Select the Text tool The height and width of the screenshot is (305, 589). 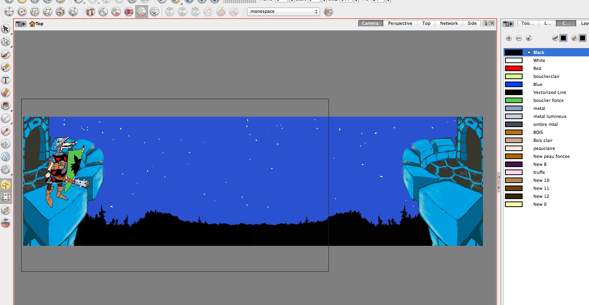tap(6, 80)
